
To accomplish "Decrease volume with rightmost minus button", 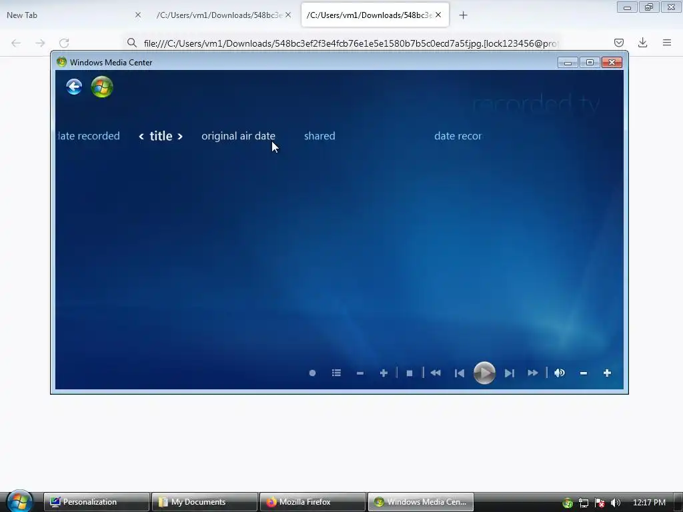I will pos(584,373).
